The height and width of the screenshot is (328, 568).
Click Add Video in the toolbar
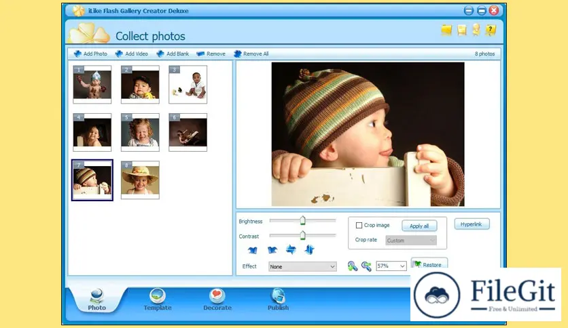(132, 54)
